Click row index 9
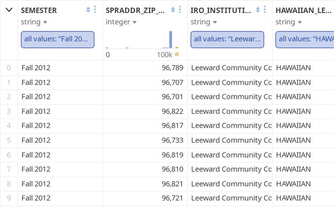Screen dimensions: 334x209 9,198
